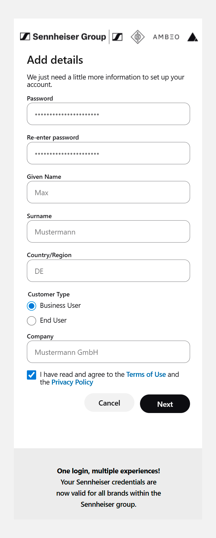Focus the Password input field
Image resolution: width=216 pixels, height=538 pixels.
[x=108, y=114]
